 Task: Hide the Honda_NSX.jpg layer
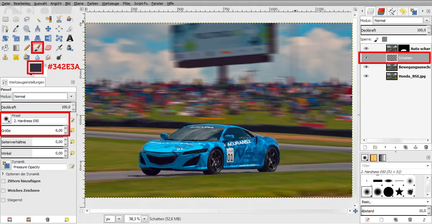point(366,76)
